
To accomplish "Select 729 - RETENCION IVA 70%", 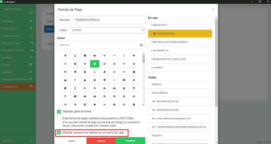I will [180, 102].
